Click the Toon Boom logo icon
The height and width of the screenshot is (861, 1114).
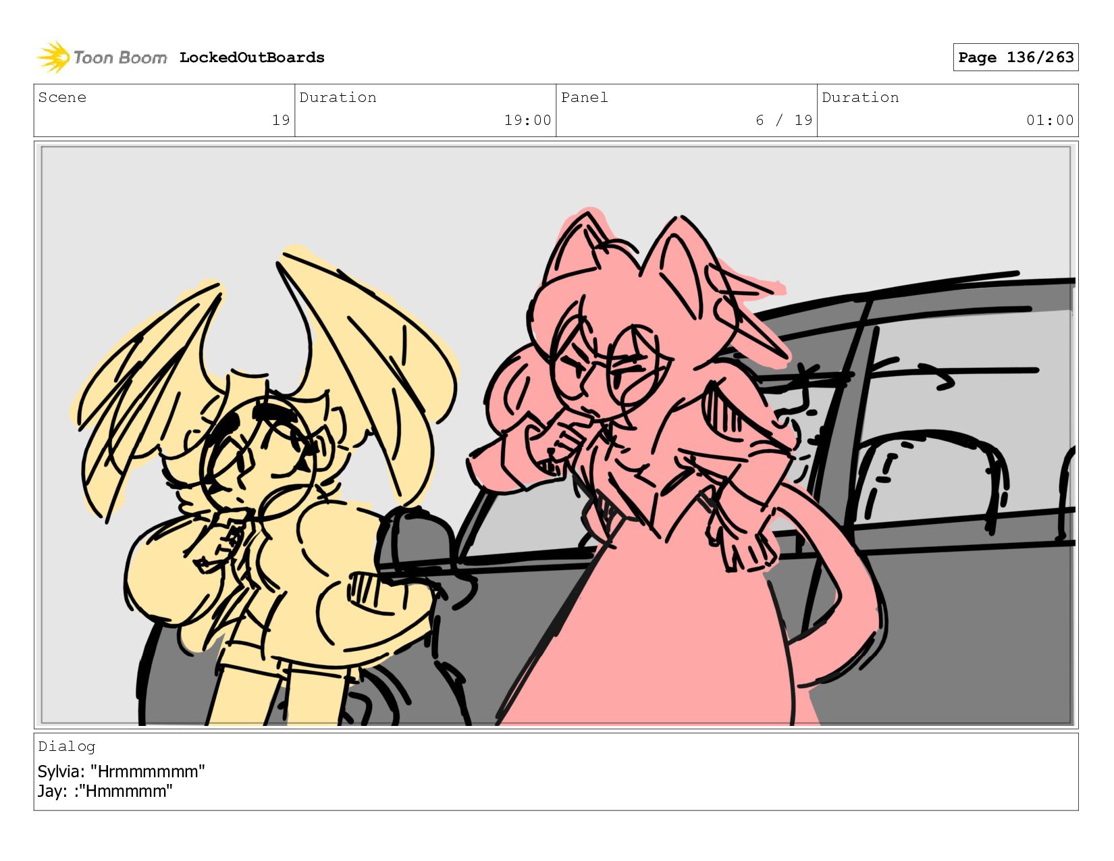[x=53, y=57]
